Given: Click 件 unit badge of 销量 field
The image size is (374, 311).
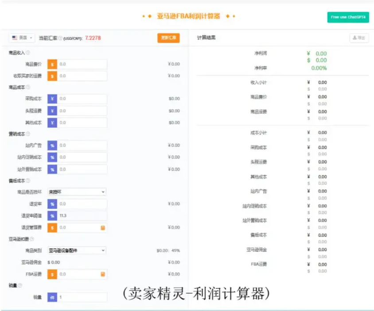Looking at the screenshot, I should click(x=52, y=297).
